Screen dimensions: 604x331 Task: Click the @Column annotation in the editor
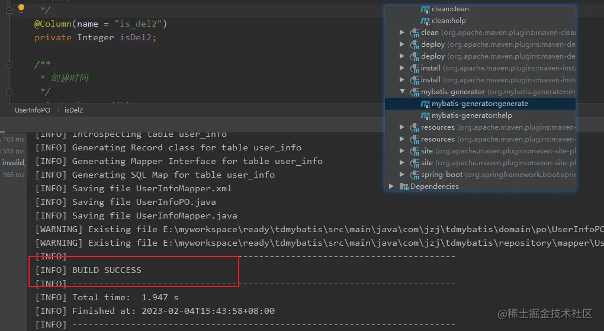[53, 24]
